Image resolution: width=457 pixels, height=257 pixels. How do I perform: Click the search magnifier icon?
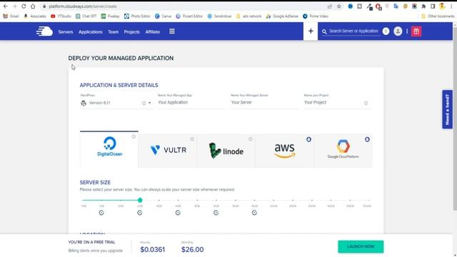(324, 31)
